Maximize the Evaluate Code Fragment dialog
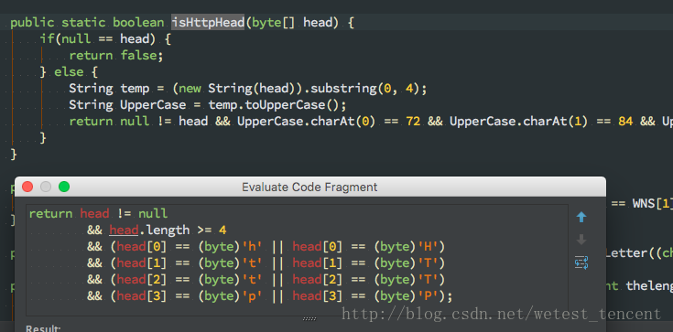The image size is (673, 332). [x=64, y=187]
